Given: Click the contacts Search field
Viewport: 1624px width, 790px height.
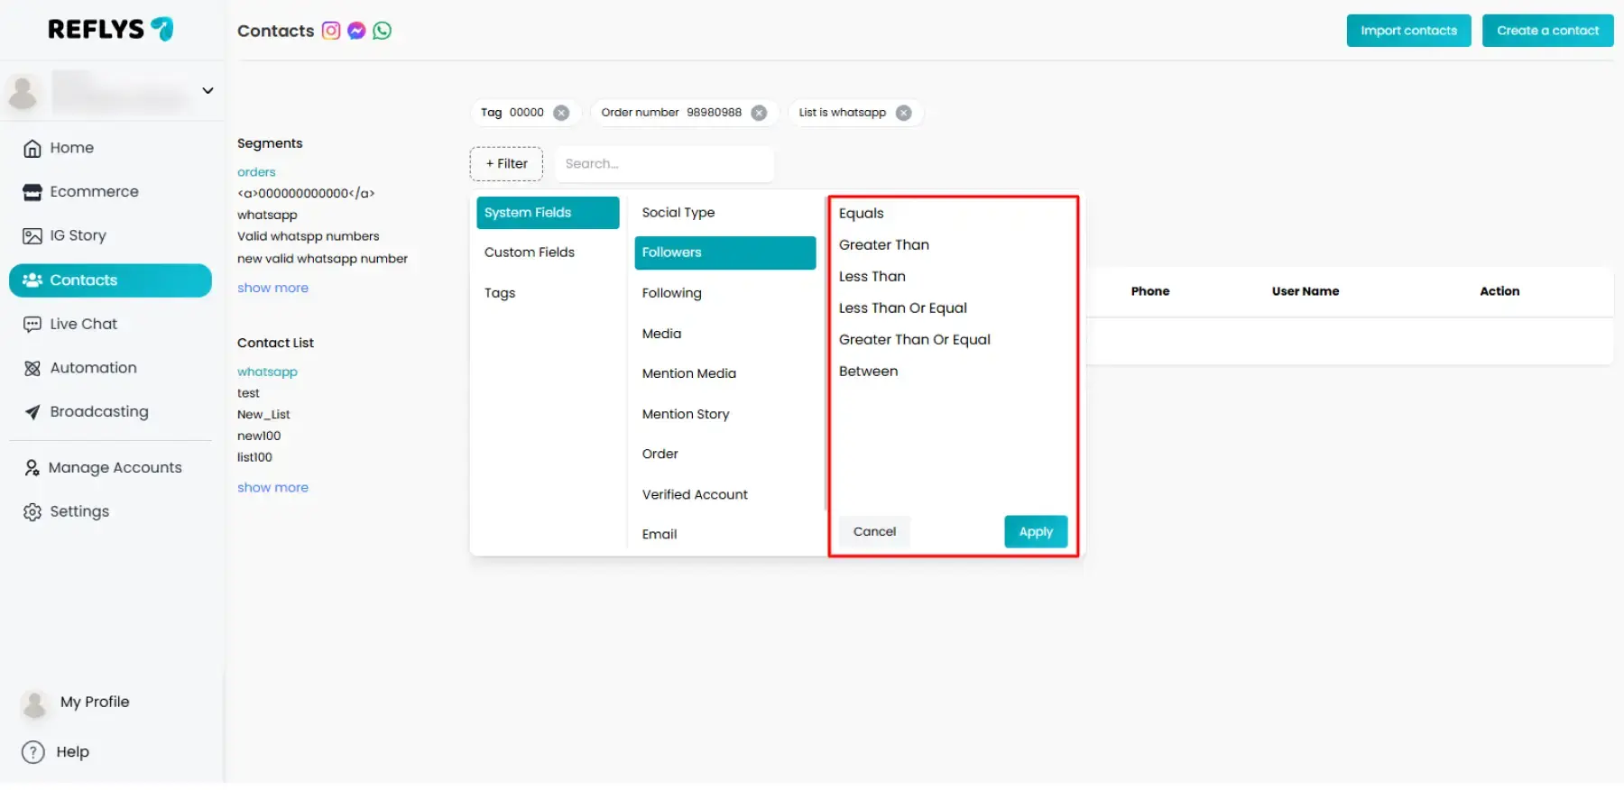Looking at the screenshot, I should click(664, 163).
